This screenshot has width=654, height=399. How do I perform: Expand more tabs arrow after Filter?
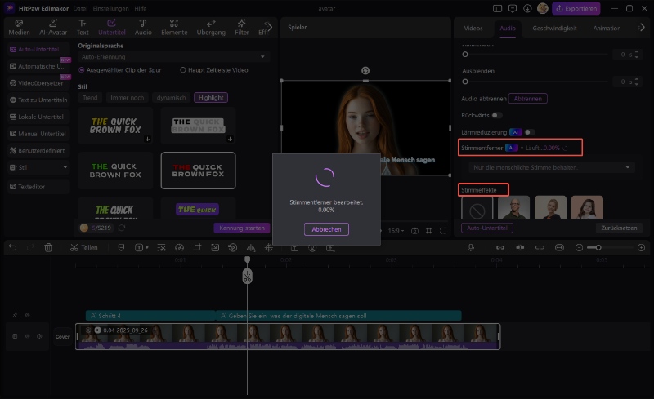pos(269,28)
